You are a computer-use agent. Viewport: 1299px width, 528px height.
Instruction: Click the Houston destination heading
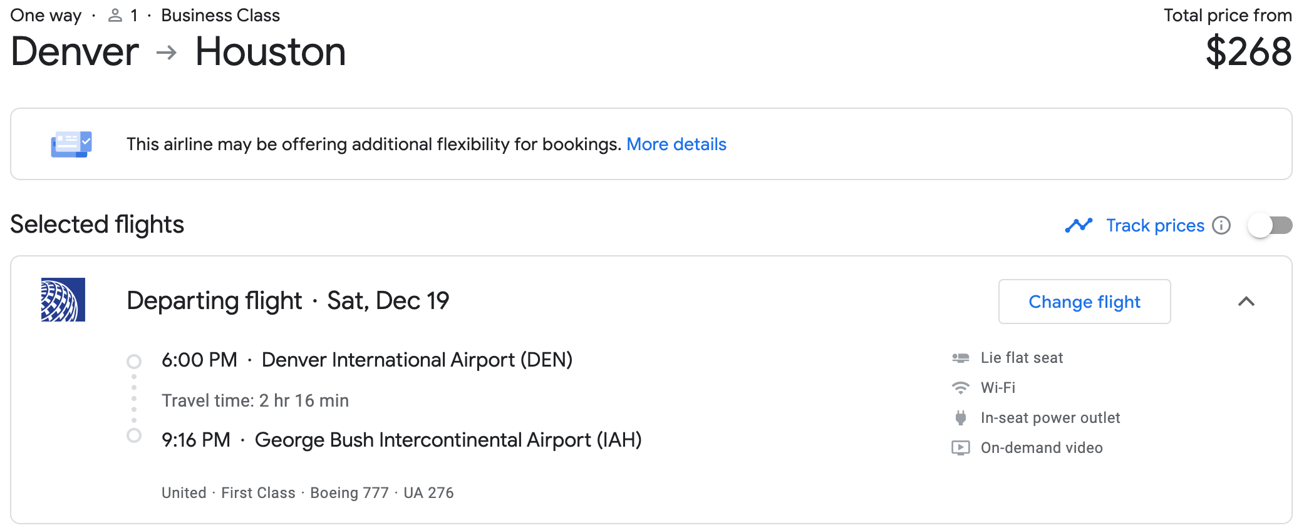271,51
